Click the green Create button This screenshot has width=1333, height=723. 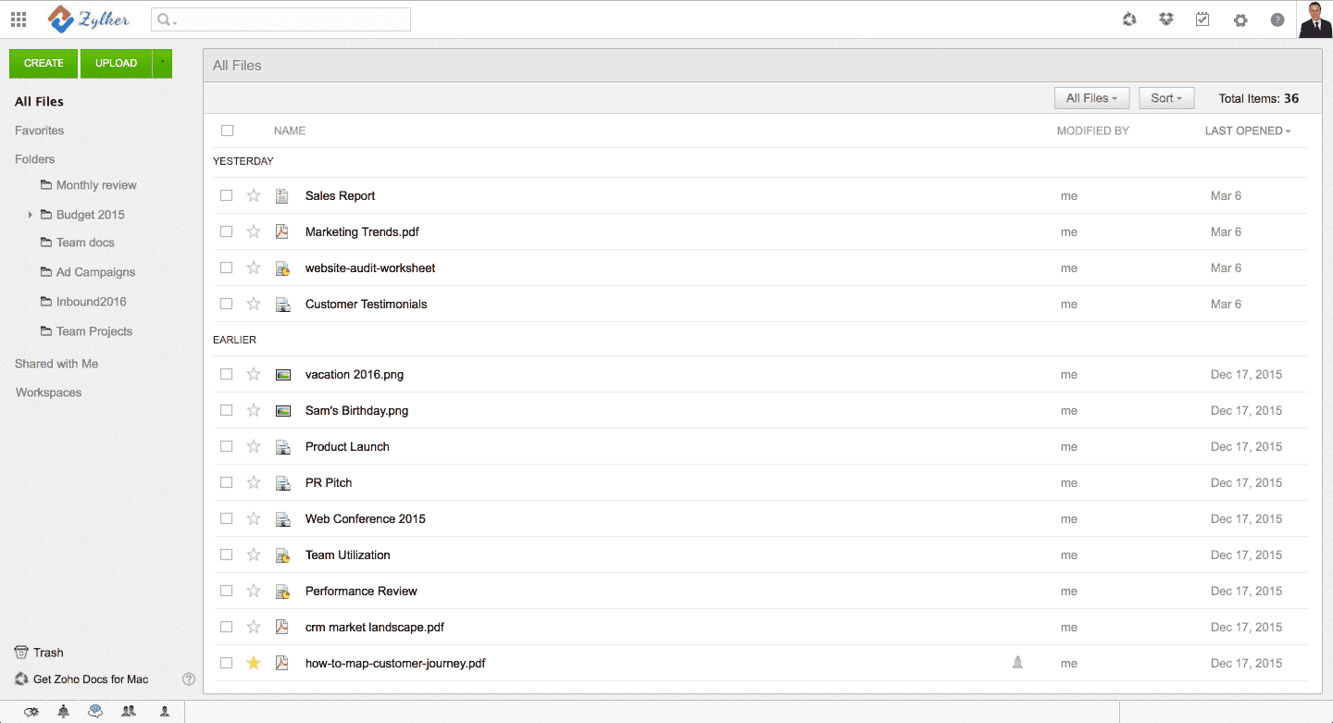(x=44, y=63)
